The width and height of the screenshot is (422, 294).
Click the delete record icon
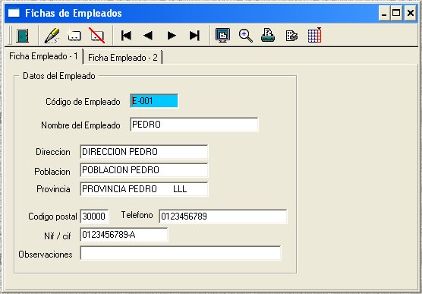click(x=97, y=36)
